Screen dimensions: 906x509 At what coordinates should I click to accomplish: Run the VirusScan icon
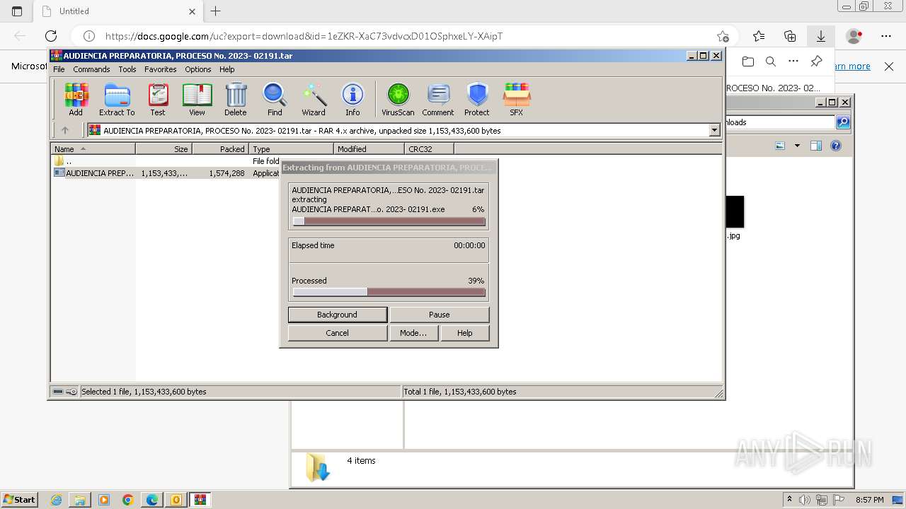398,99
